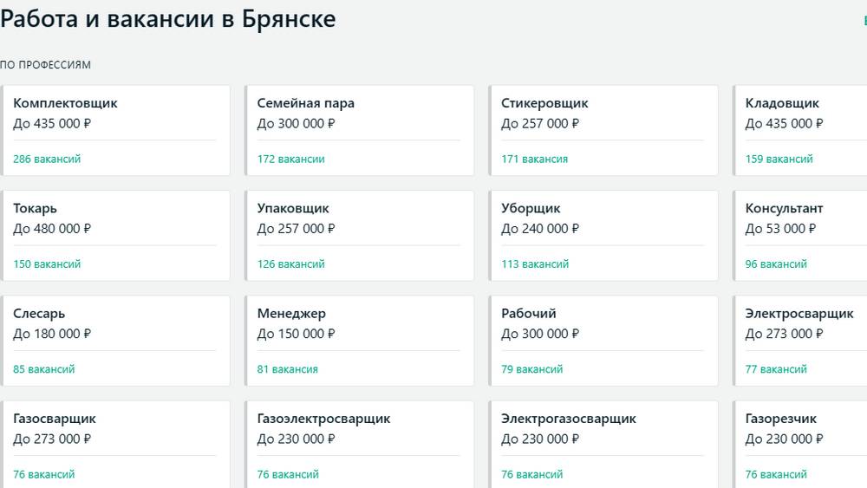This screenshot has width=867, height=488.
Task: Open the Газорезчик profession card
Action: 800,445
